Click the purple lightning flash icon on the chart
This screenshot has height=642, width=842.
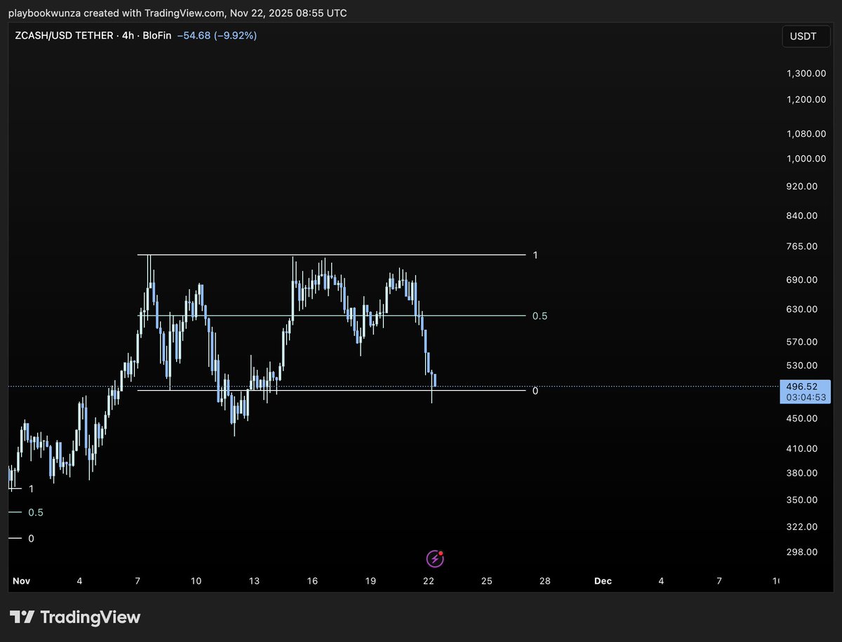coord(434,559)
